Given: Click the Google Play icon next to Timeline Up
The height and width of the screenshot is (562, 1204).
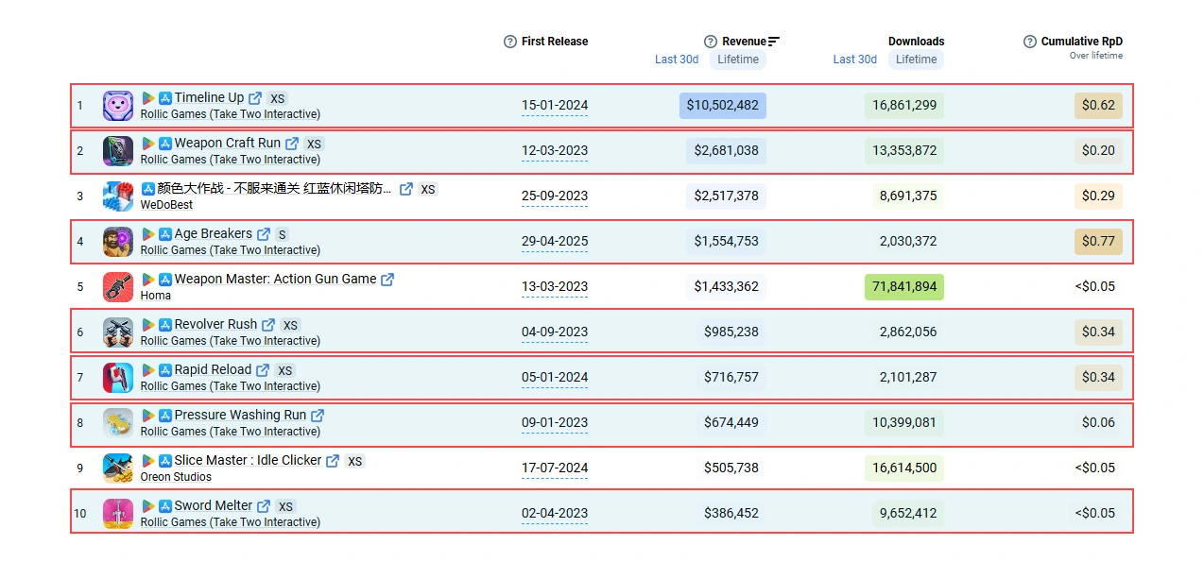Looking at the screenshot, I should coord(148,97).
